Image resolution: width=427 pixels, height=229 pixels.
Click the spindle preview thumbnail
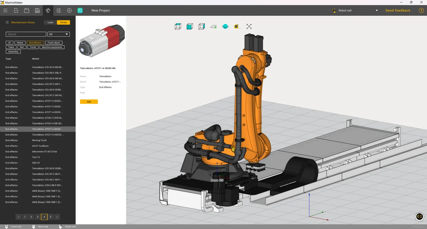click(101, 41)
